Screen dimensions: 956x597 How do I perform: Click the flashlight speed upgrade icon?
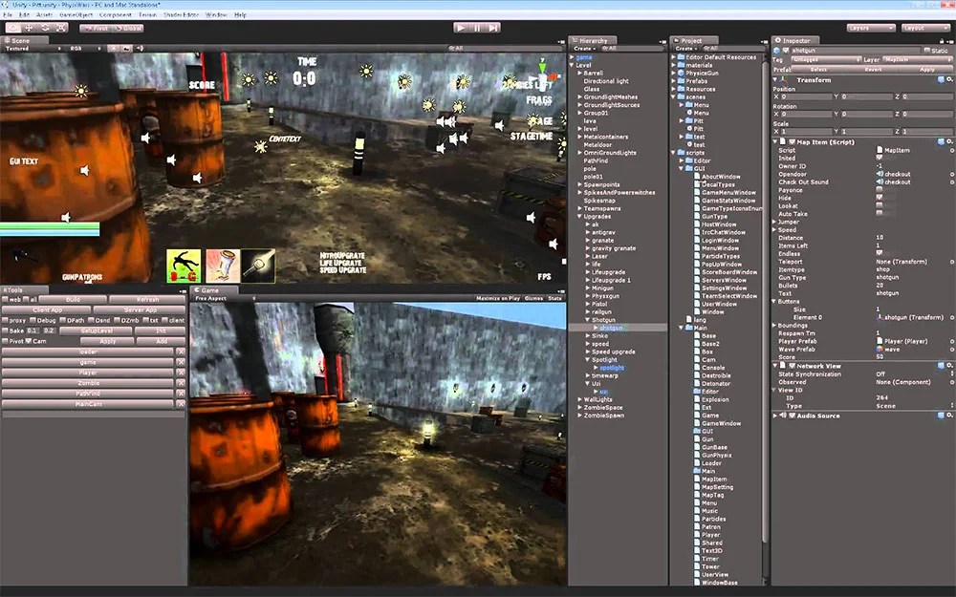pos(258,266)
